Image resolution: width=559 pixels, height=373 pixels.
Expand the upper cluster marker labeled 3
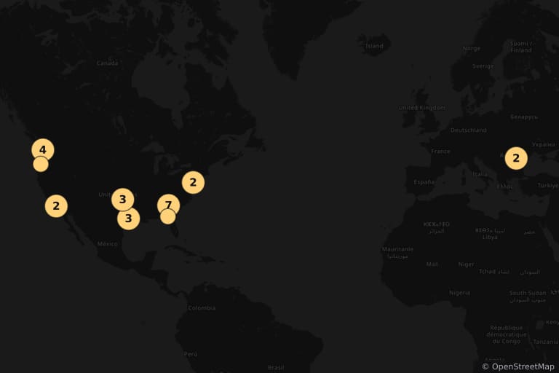[x=122, y=200]
